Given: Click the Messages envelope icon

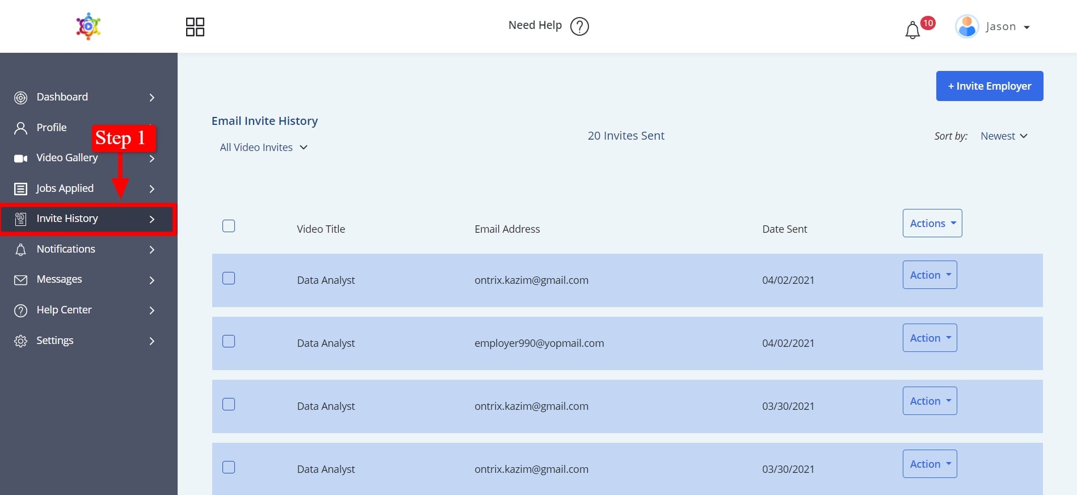Looking at the screenshot, I should (x=20, y=280).
